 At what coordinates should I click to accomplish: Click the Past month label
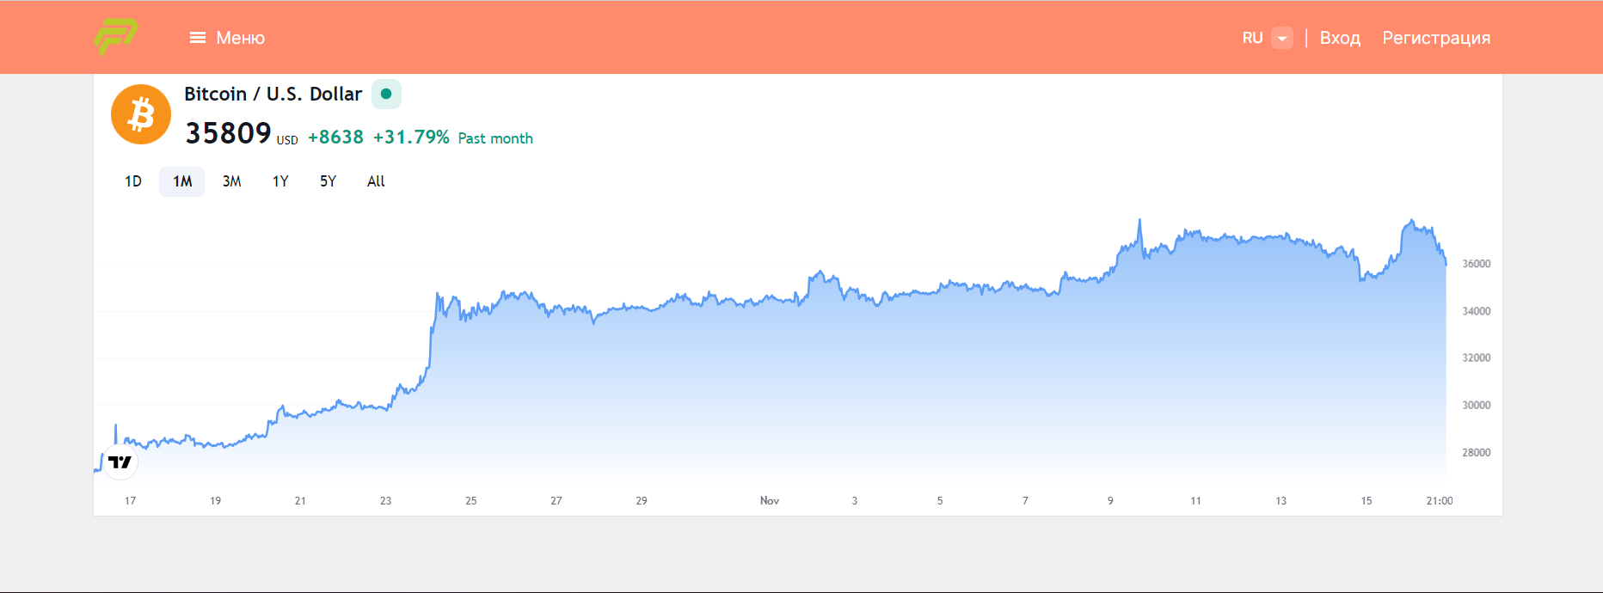tap(495, 138)
